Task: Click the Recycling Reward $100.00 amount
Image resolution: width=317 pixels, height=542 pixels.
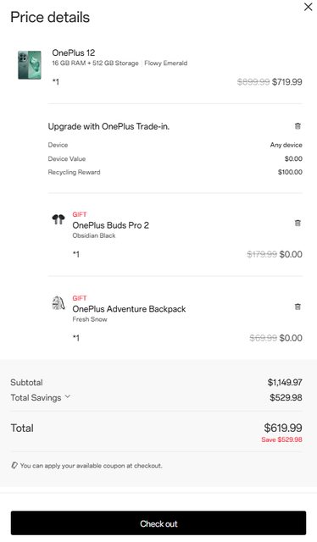Action: point(290,172)
